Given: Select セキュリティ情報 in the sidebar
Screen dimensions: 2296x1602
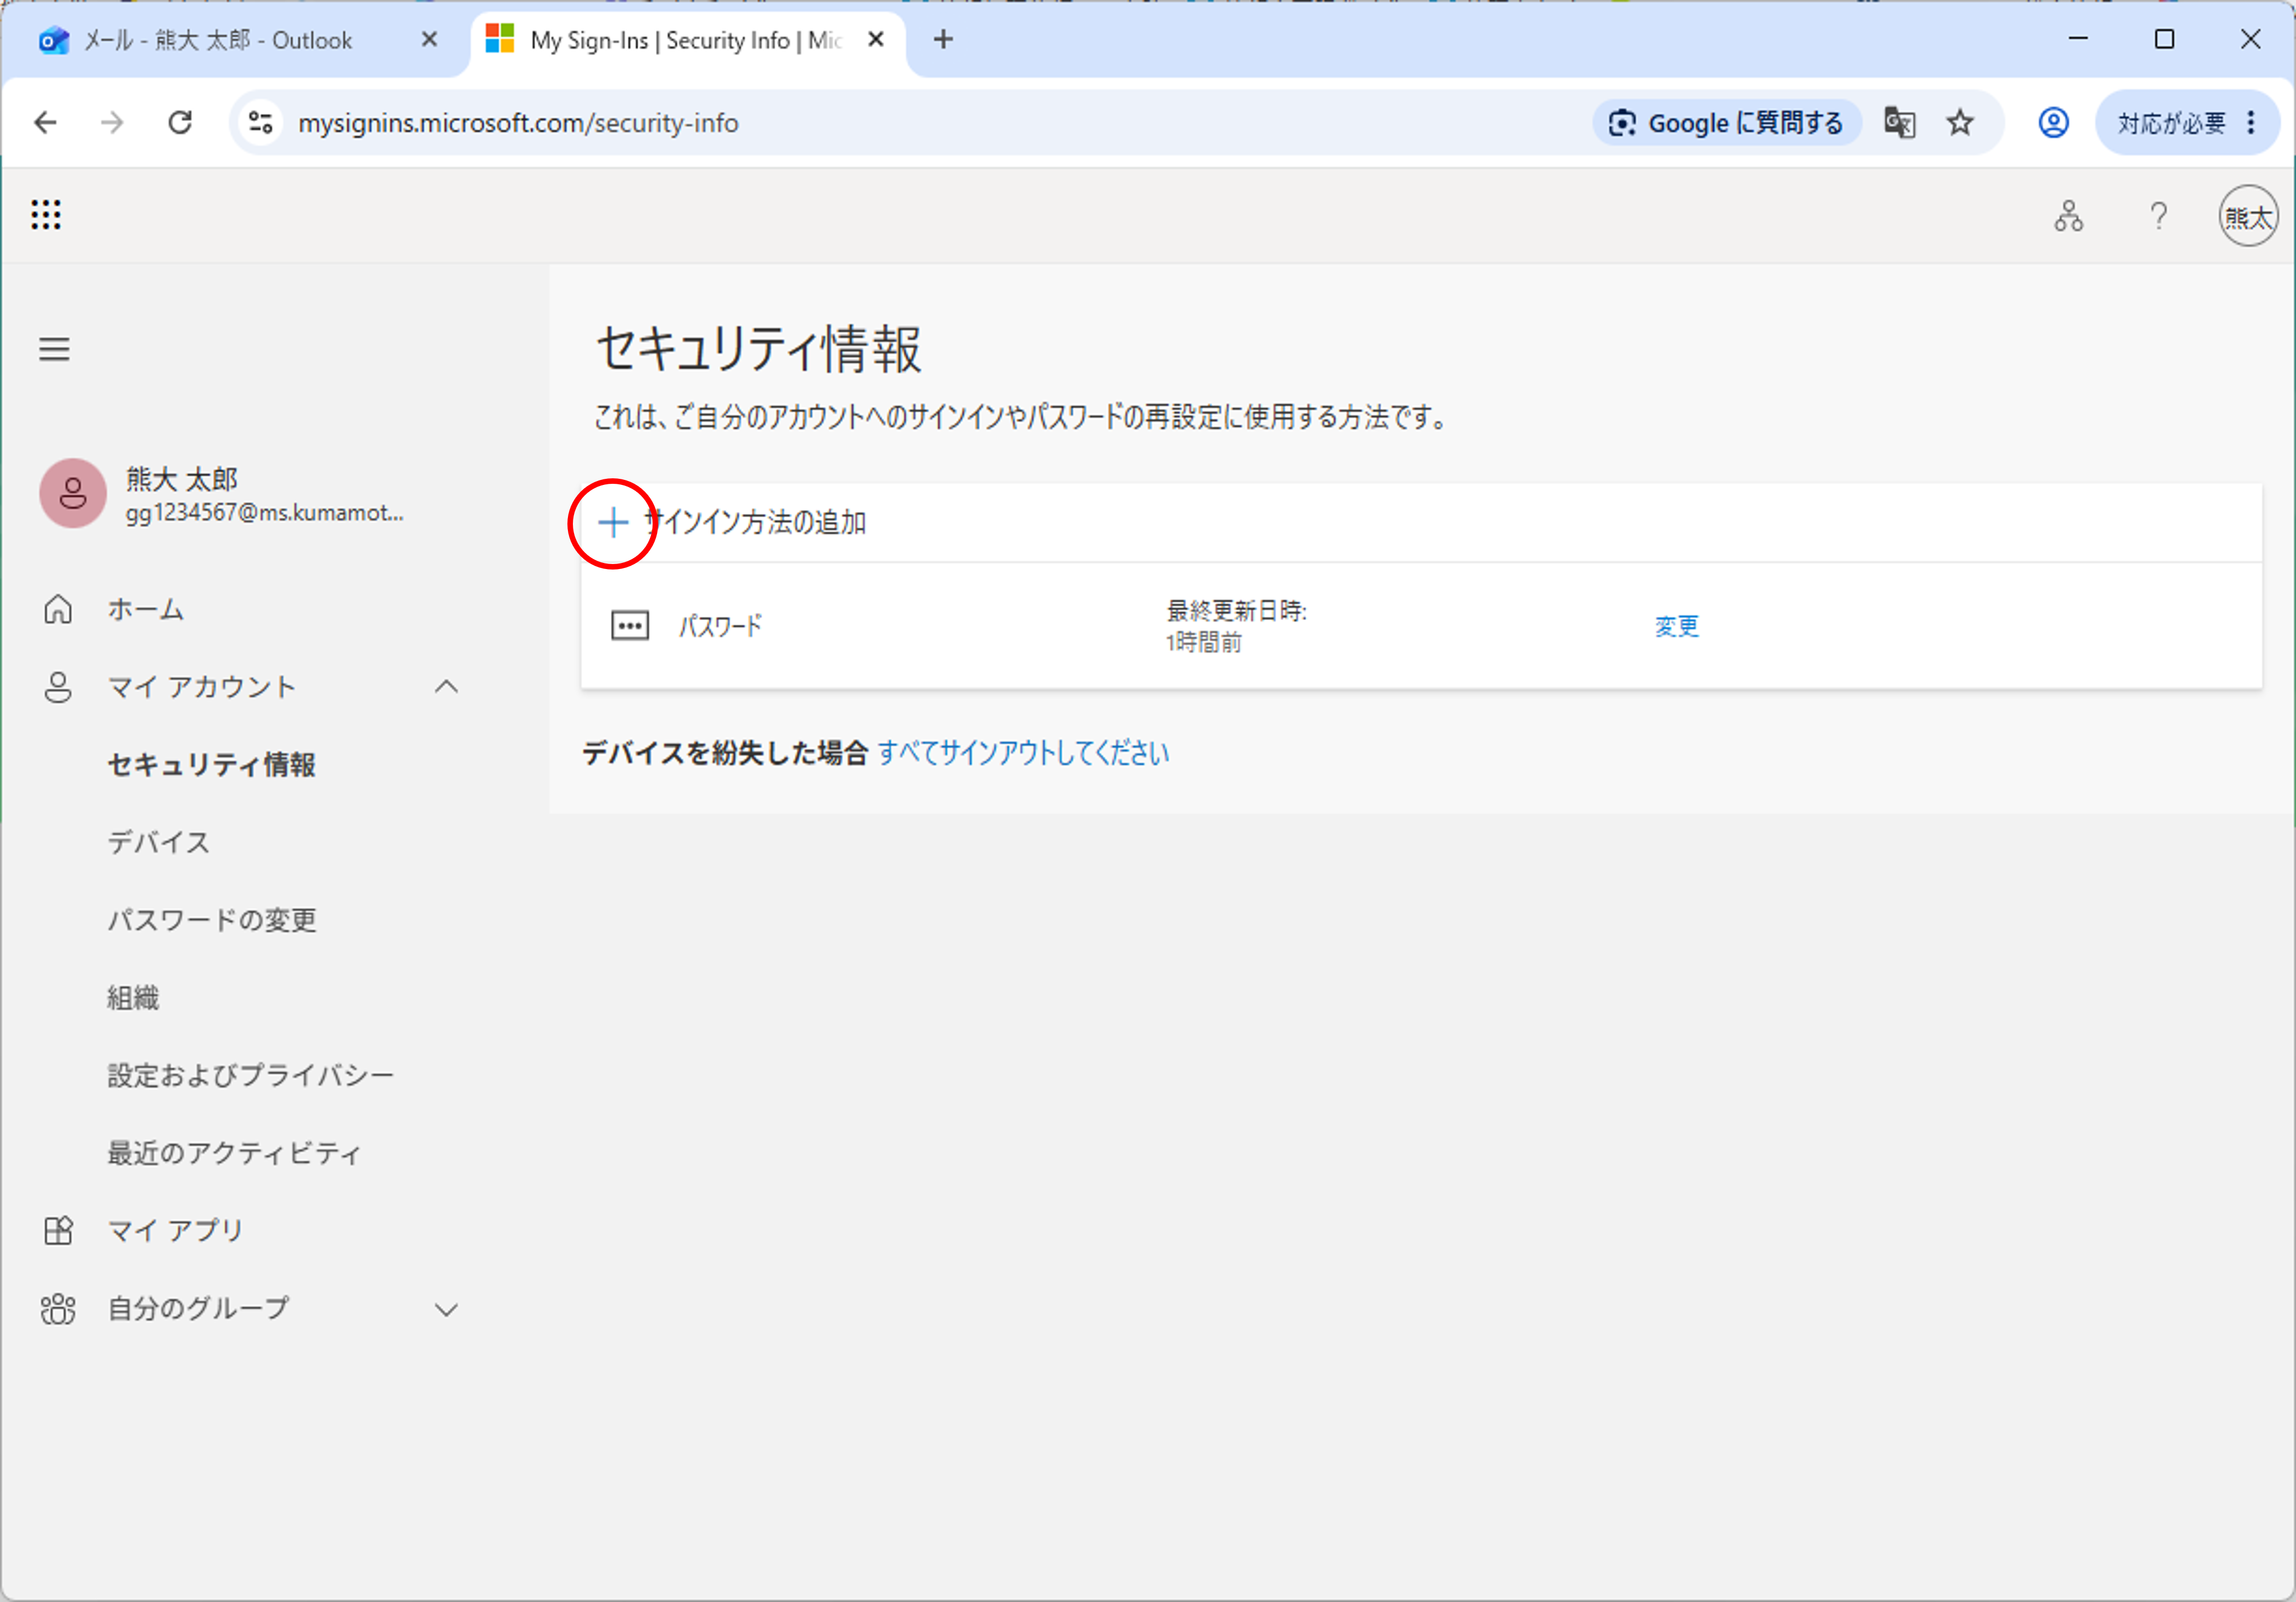Looking at the screenshot, I should 212,765.
